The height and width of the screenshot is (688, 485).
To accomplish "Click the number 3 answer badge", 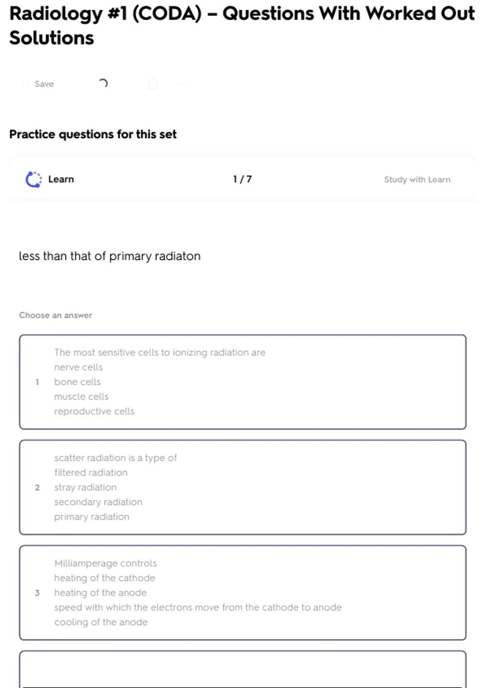I will 37,593.
